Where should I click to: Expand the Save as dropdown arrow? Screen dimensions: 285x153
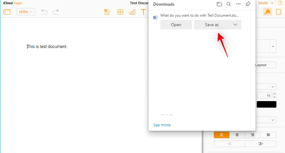click(x=235, y=25)
